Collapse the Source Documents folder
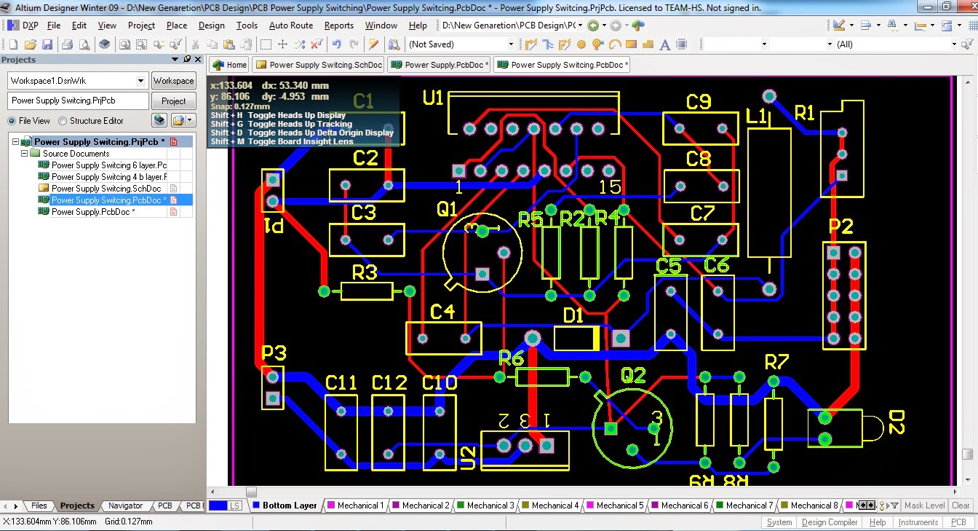Screen dimensions: 978x531 point(25,154)
